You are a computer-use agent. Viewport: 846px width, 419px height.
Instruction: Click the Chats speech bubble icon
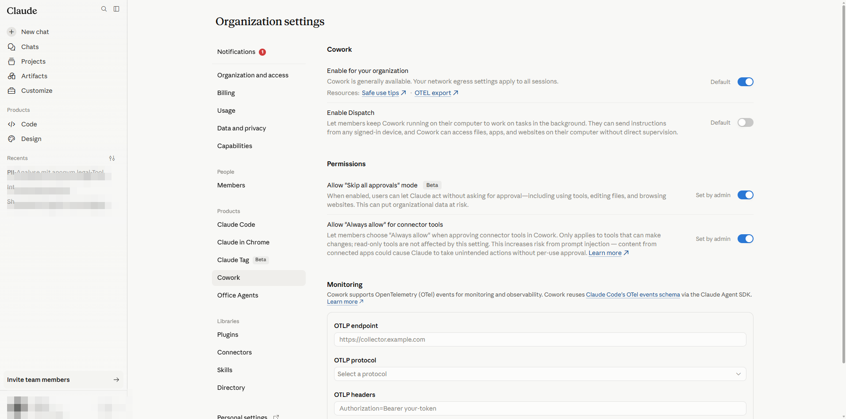(x=12, y=47)
